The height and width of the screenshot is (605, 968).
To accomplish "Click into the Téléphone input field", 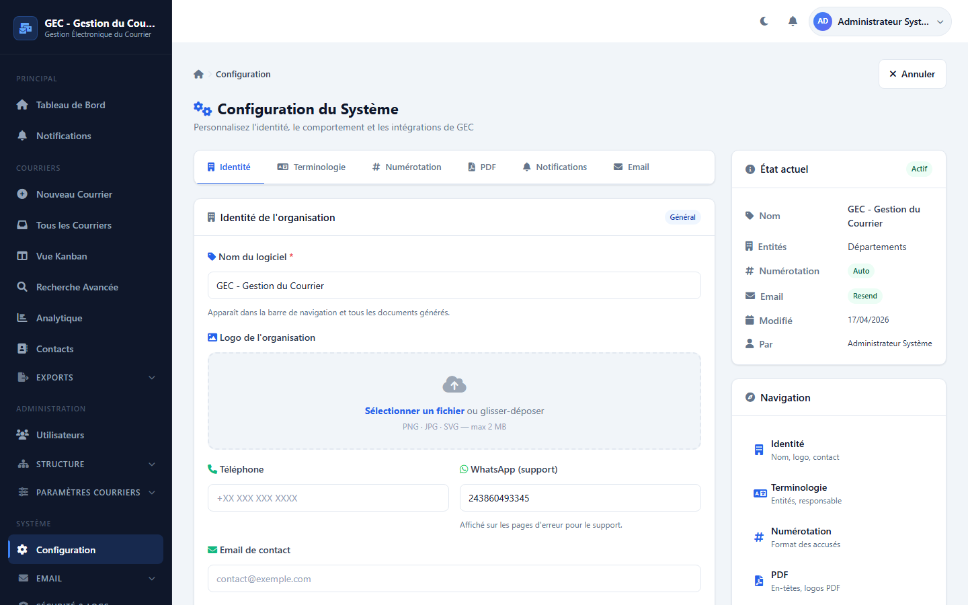I will point(328,498).
